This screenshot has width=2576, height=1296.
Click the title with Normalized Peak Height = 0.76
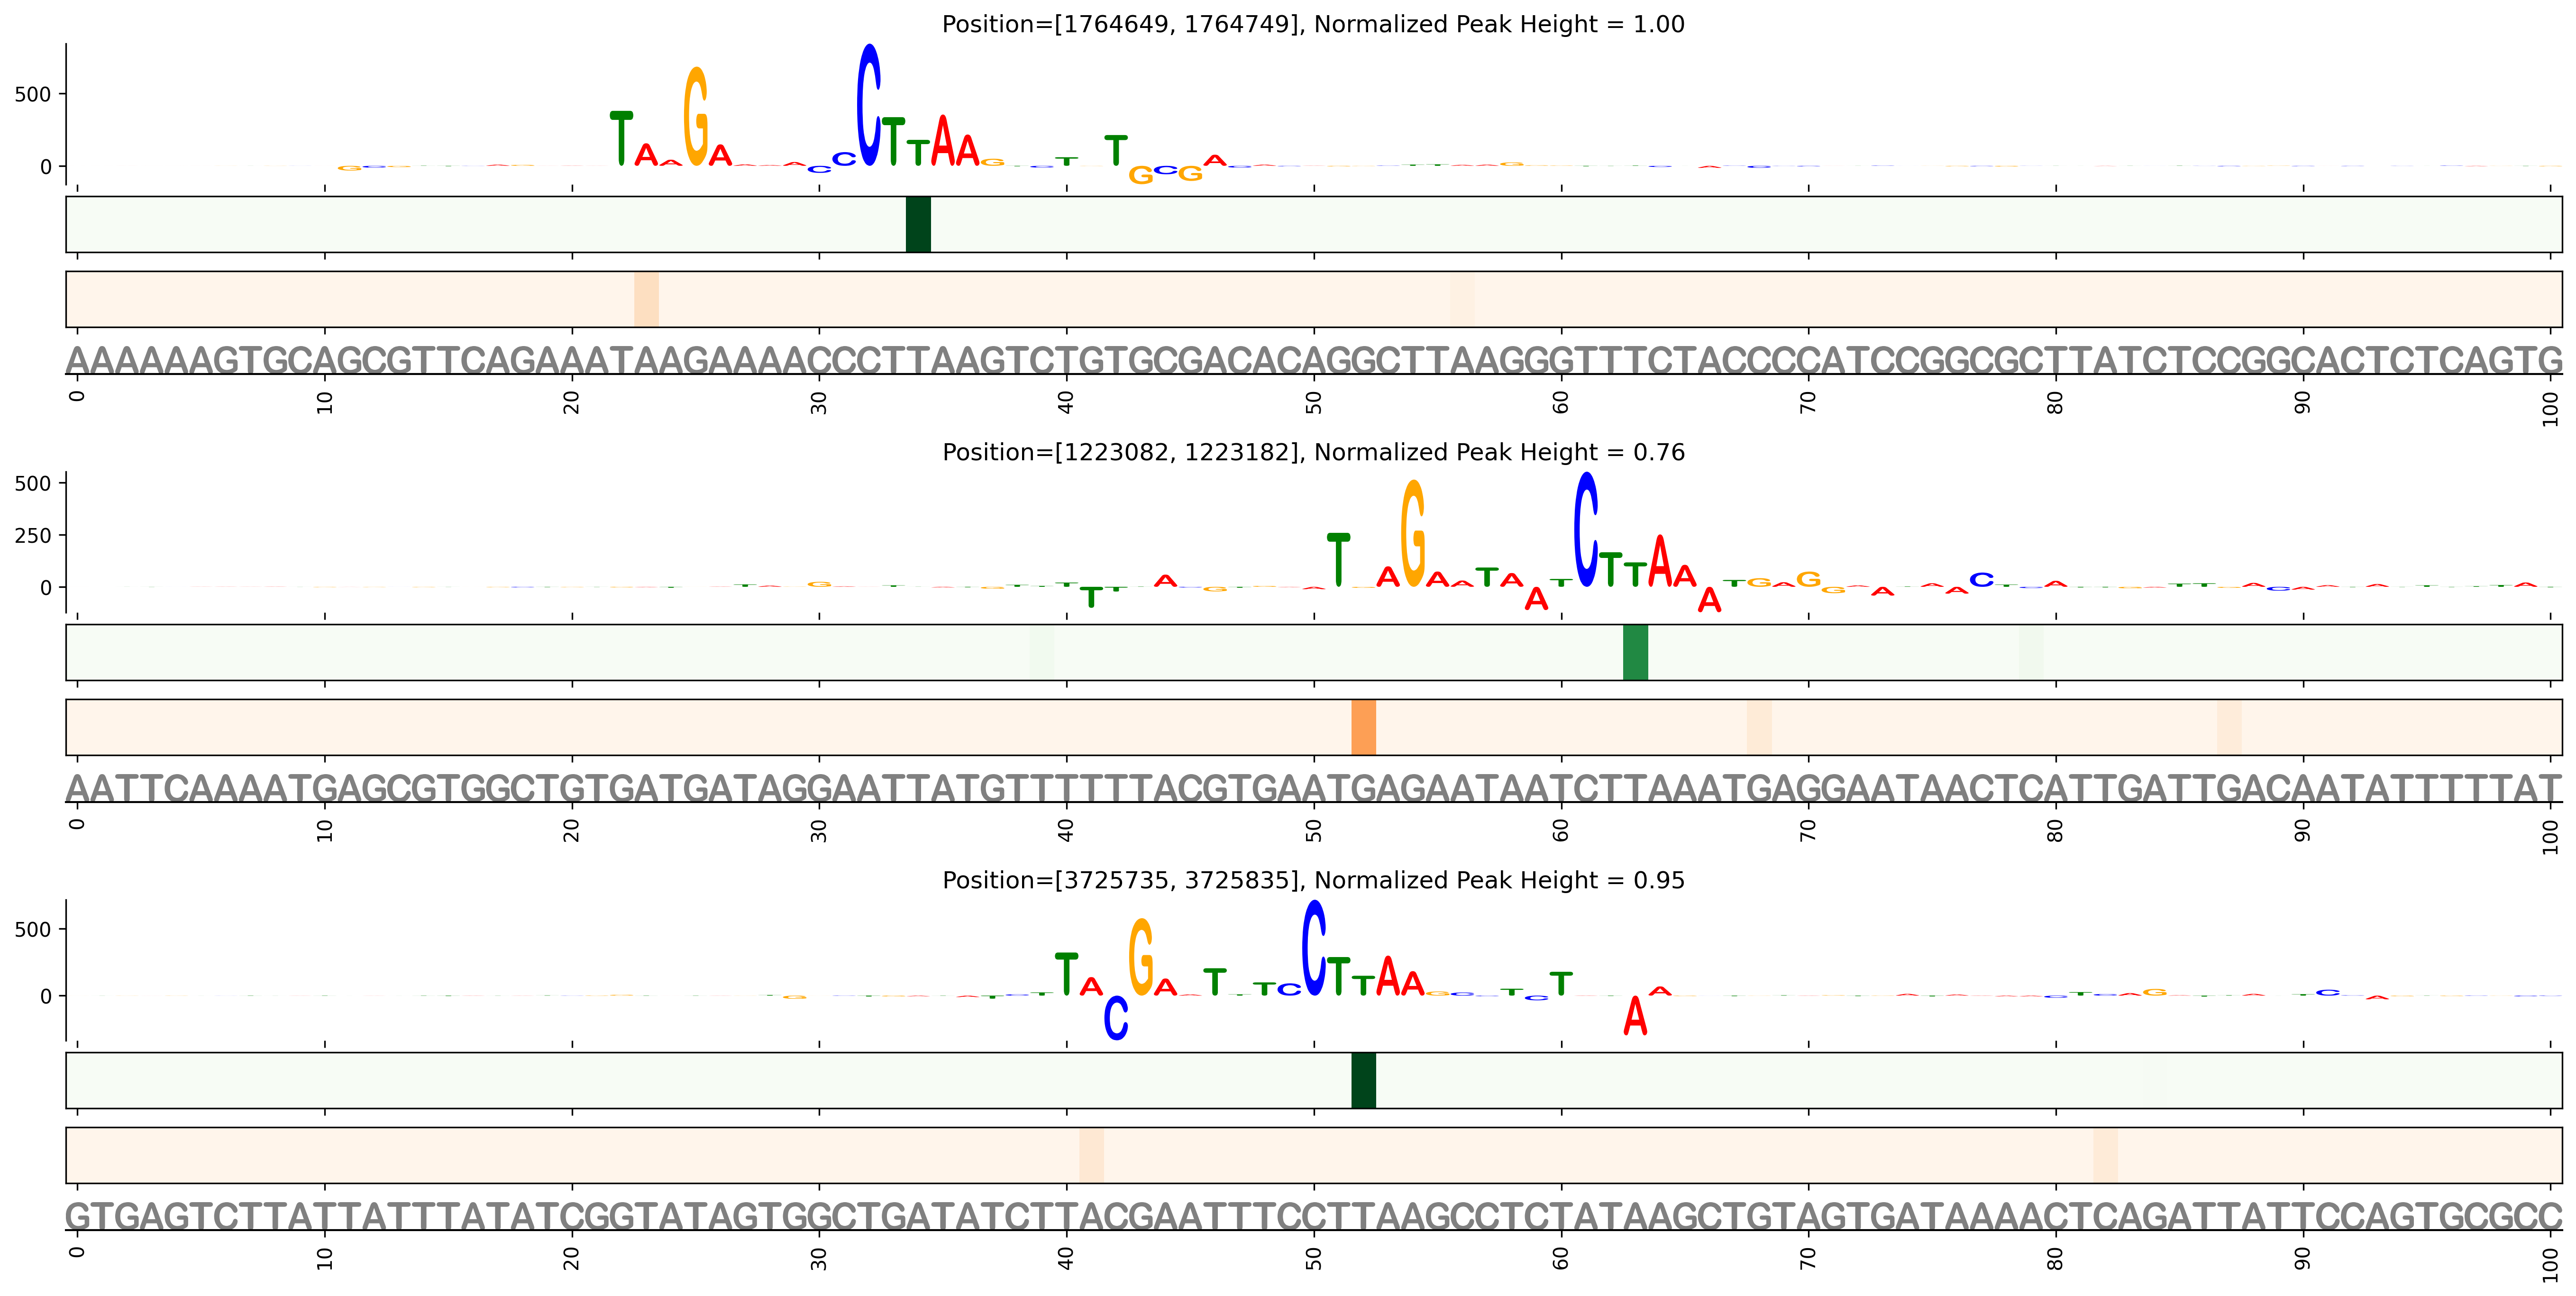coord(1313,452)
